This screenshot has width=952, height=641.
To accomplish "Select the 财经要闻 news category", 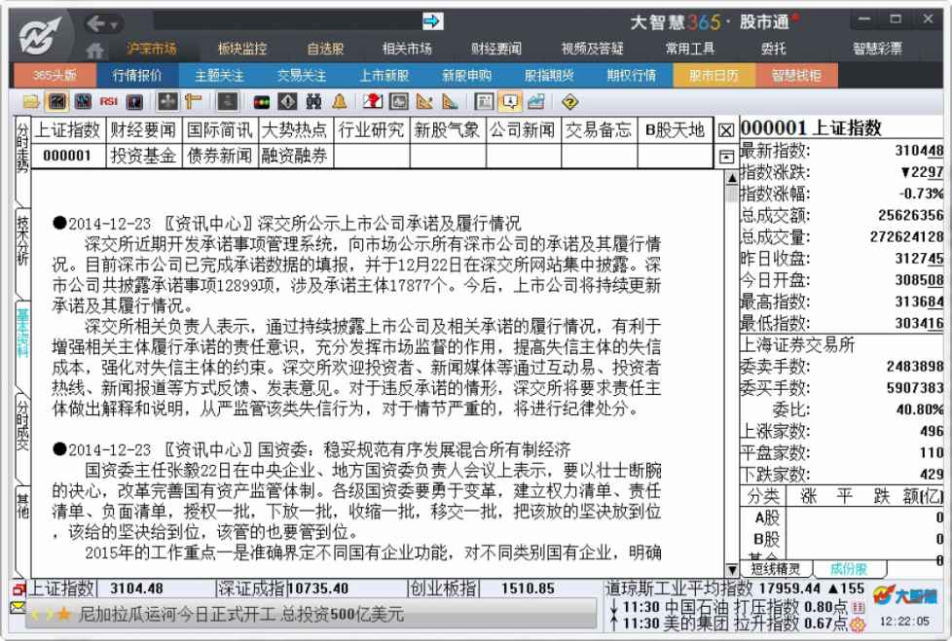I will point(143,129).
